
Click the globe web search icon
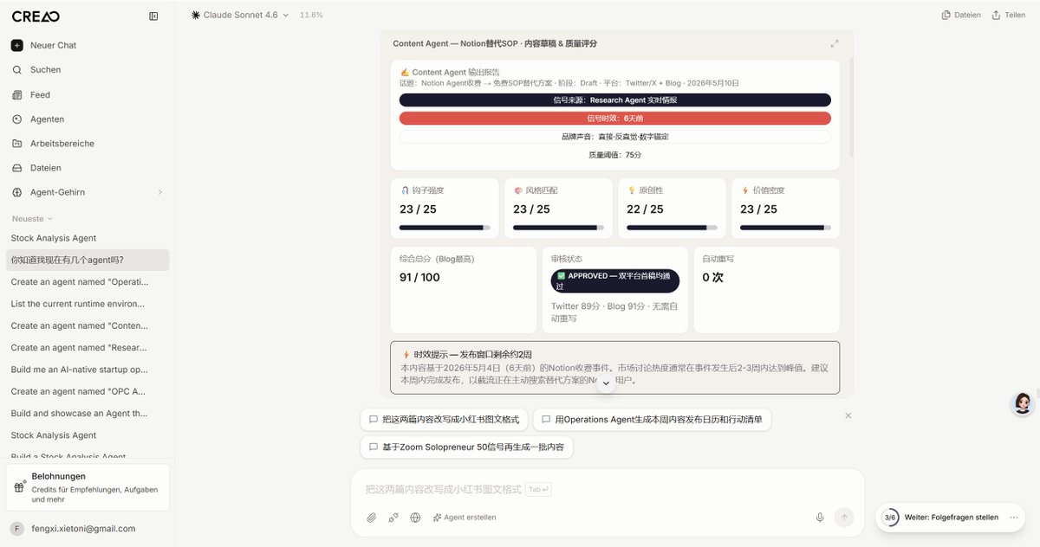(415, 518)
